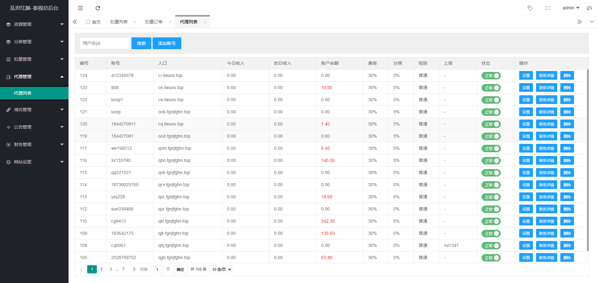Switch to the 扣量列表 tab
The image size is (598, 283).
pyautogui.click(x=119, y=22)
